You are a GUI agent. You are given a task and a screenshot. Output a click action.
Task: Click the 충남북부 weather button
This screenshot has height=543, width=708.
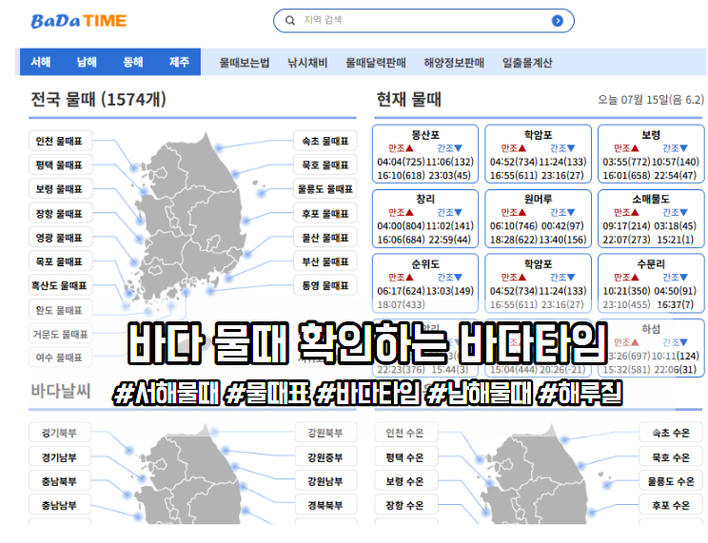(x=60, y=480)
